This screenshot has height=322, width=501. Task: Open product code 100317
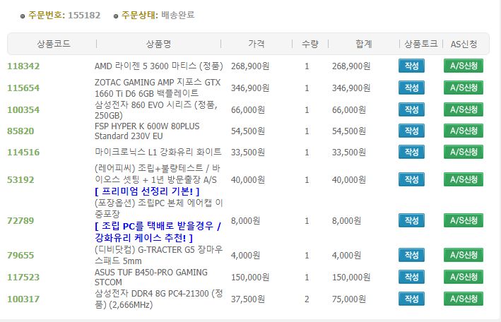23,299
